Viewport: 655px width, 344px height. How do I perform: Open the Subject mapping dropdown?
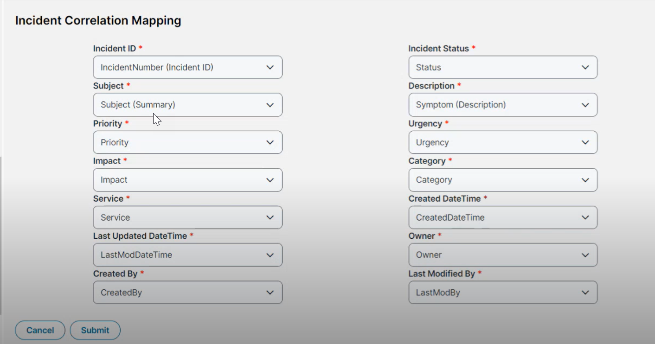point(187,104)
